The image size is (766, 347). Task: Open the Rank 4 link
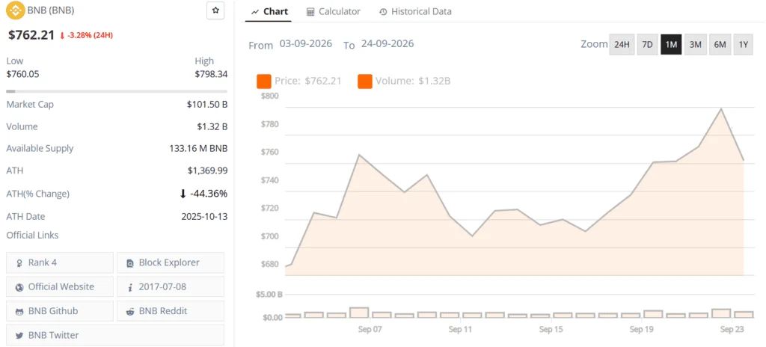click(60, 262)
